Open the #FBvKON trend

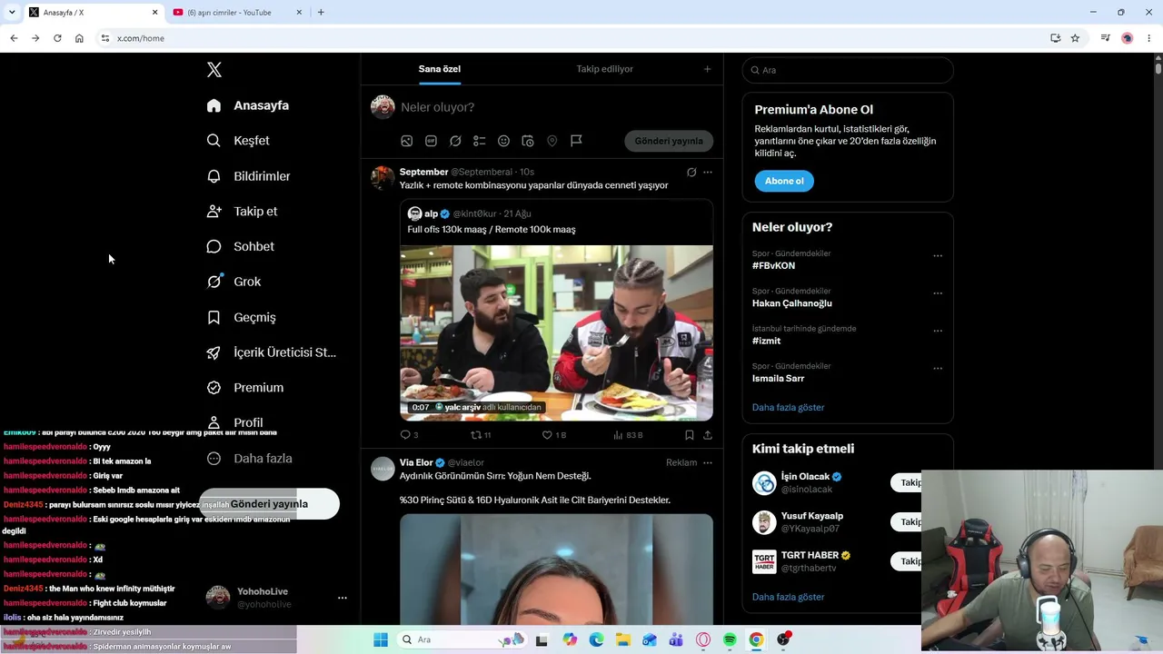773,265
